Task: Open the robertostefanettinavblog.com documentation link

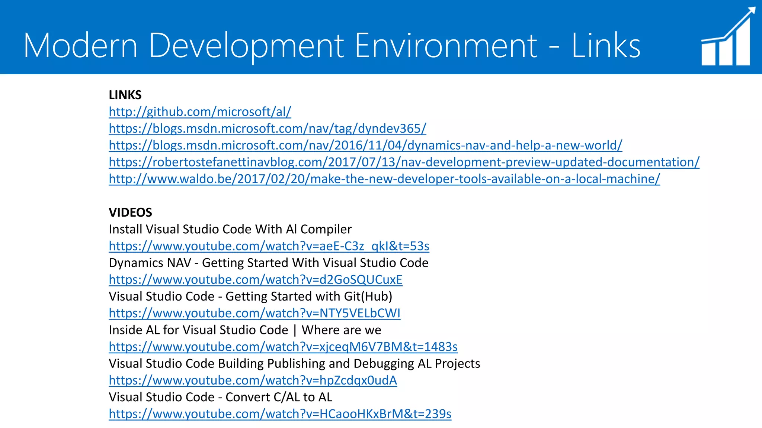Action: 404,162
